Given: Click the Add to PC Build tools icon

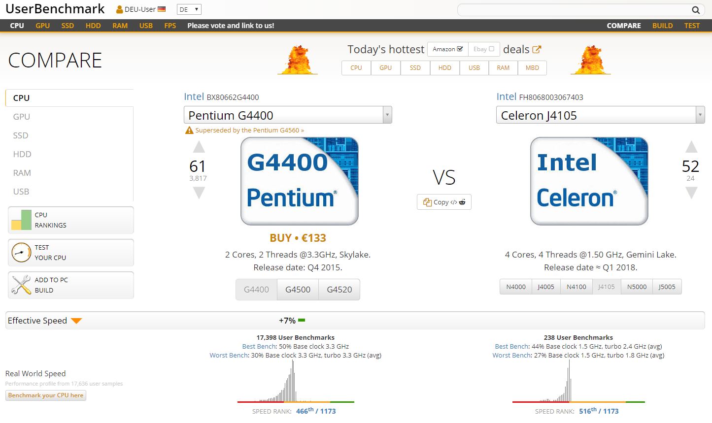Looking at the screenshot, I should (21, 285).
